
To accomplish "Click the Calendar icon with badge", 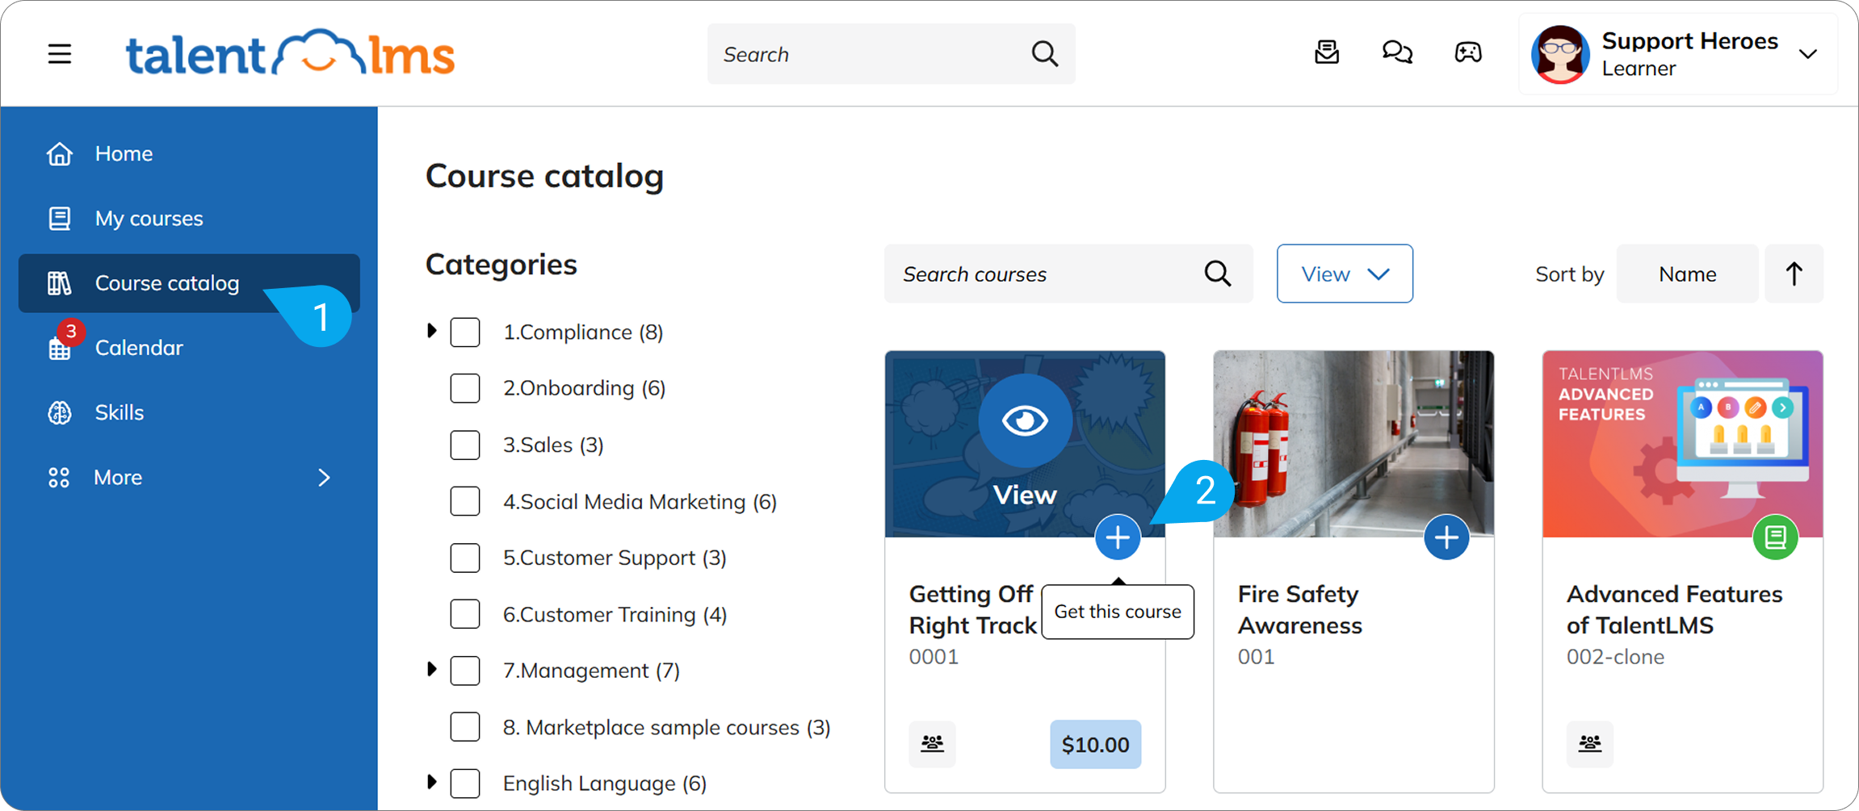I will pyautogui.click(x=60, y=348).
